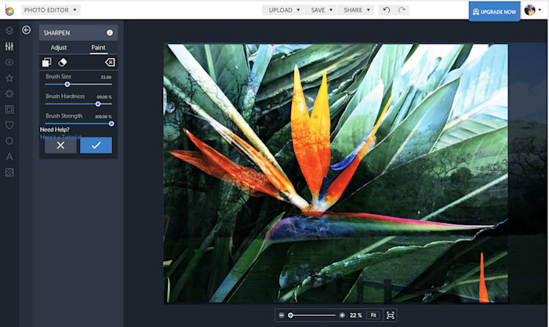Select the eraser brush icon
This screenshot has width=549, height=327.
pos(62,62)
